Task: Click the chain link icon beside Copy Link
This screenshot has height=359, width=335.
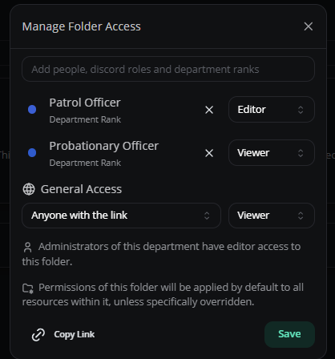Action: click(38, 335)
